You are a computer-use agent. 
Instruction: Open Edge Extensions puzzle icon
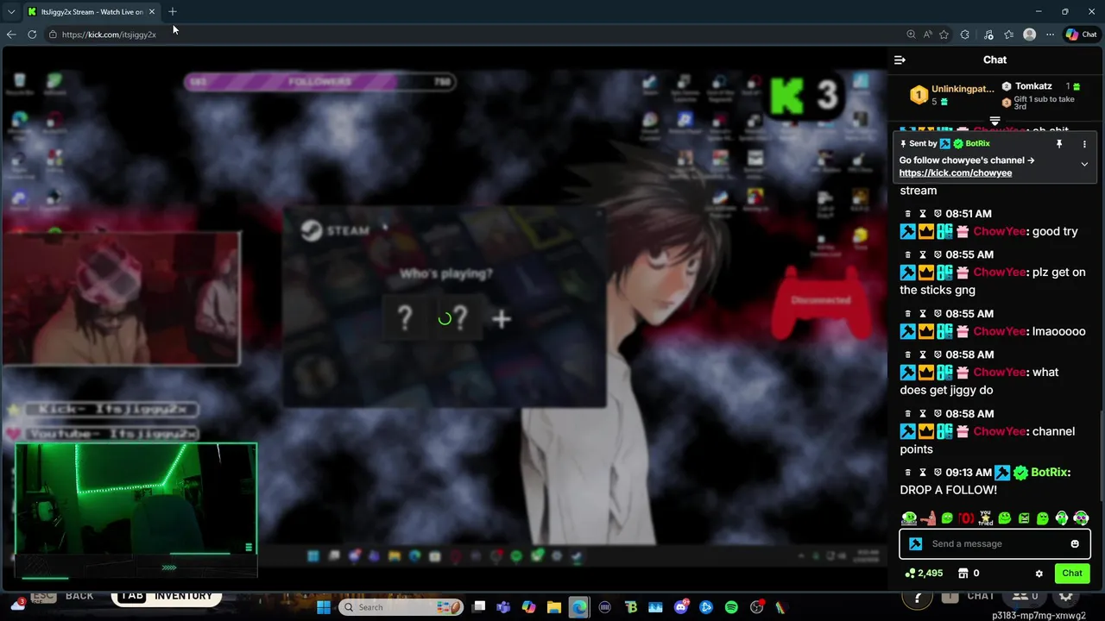point(965,34)
